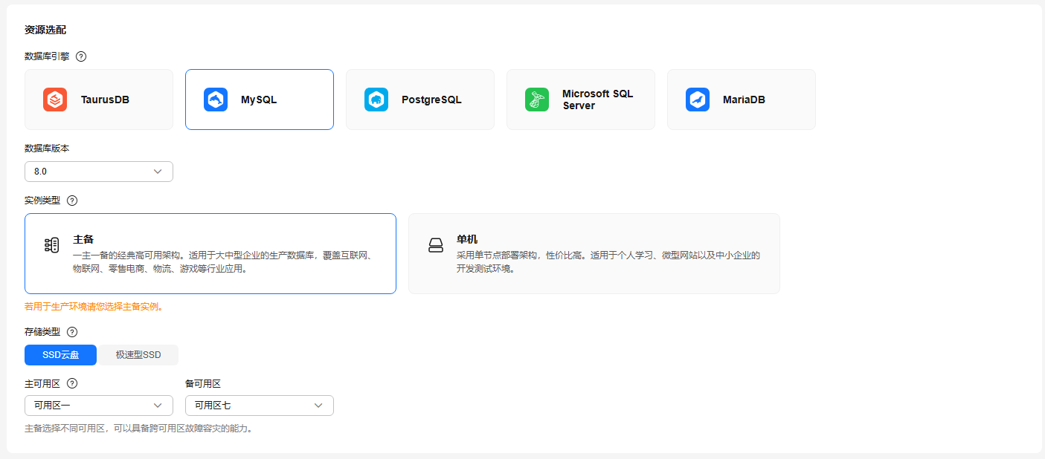Select the SSD云盘 storage type

coord(60,355)
